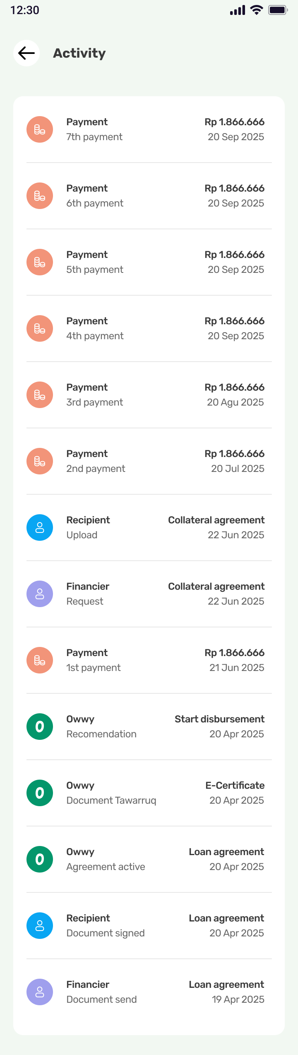This screenshot has height=1055, width=298.
Task: Click the battery icon in status bar
Action: (x=278, y=10)
